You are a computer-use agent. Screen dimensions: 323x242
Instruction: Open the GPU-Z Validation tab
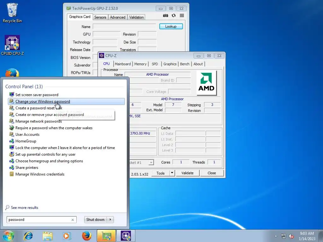tap(136, 17)
